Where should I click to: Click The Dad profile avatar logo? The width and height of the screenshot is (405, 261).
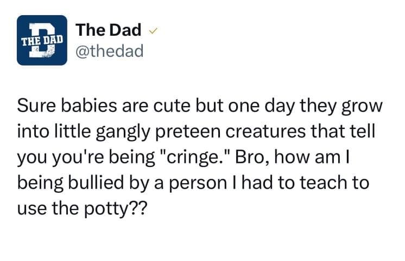(x=42, y=41)
